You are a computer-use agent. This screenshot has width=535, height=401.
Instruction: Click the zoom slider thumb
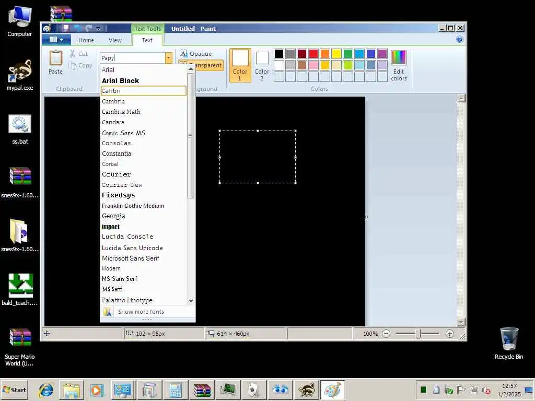[418, 334]
